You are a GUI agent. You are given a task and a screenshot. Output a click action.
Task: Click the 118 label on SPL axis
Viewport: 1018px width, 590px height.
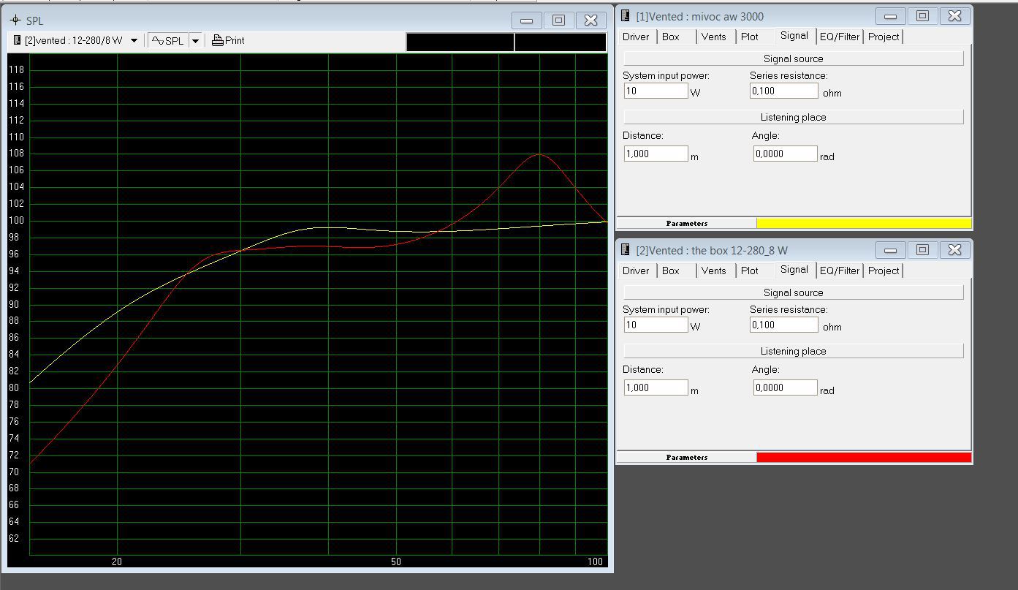tap(16, 69)
